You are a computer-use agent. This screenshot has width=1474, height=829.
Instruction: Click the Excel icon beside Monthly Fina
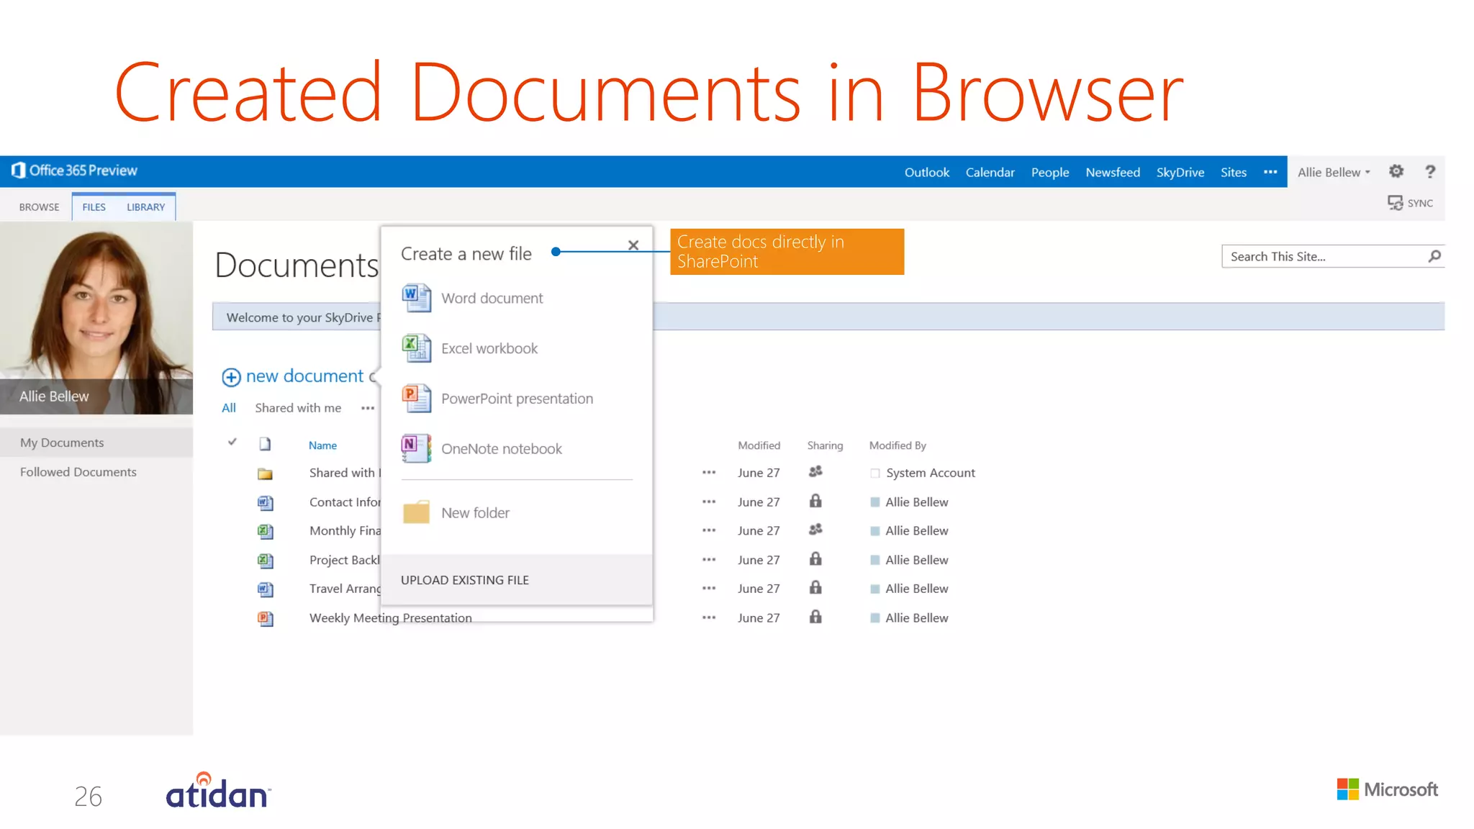(266, 531)
